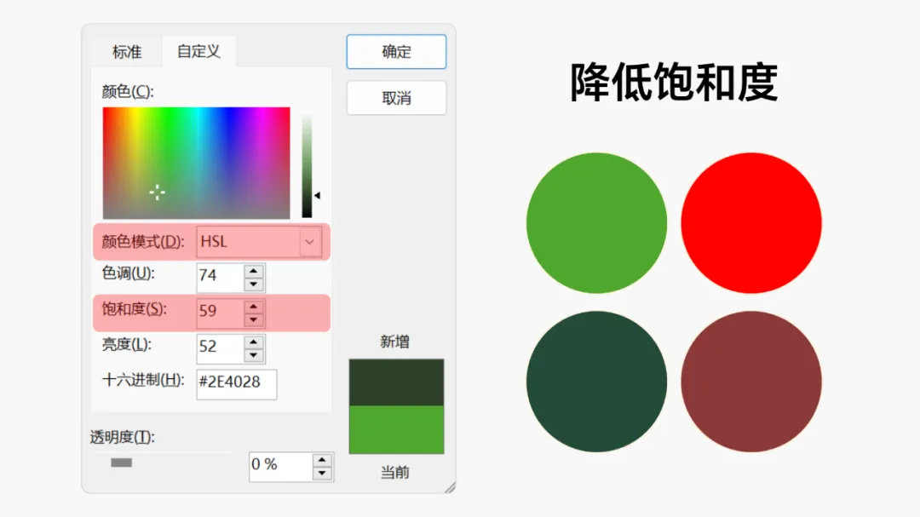Click the 当前 bright green preview swatch
This screenshot has height=517, width=920.
click(x=397, y=429)
